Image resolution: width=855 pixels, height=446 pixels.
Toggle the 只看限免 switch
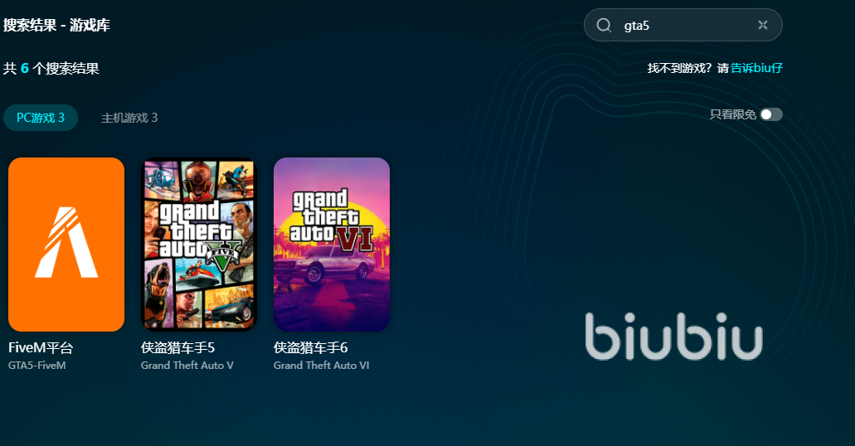pyautogui.click(x=771, y=114)
